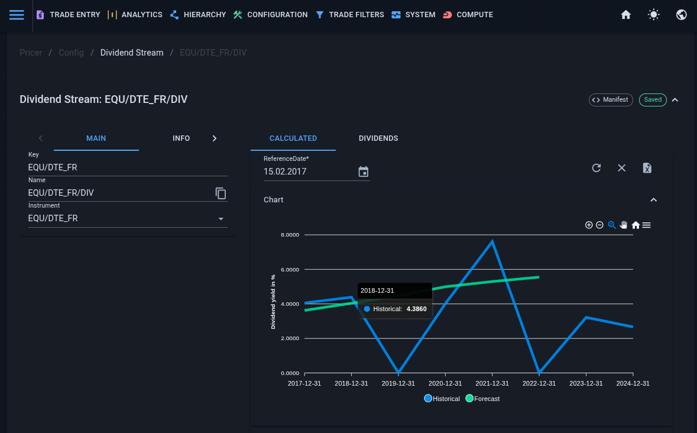Navigate to Pricer breadcrumb
The image size is (697, 433).
coord(31,53)
